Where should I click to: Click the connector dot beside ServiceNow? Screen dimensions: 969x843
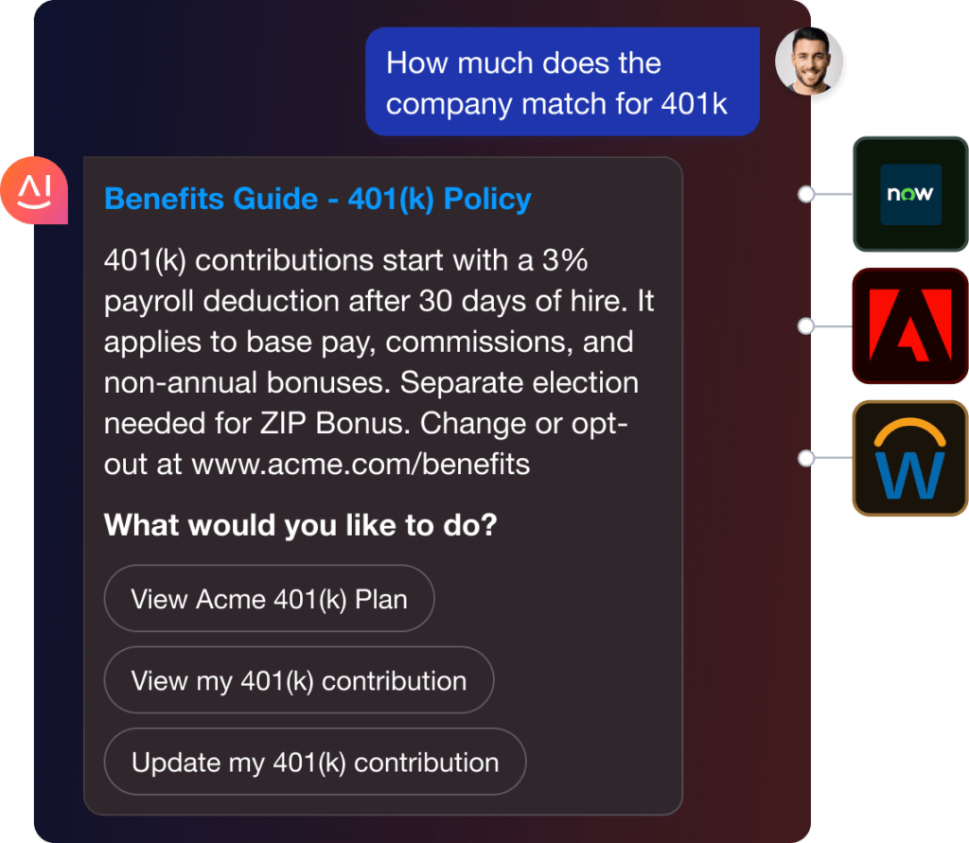click(806, 195)
